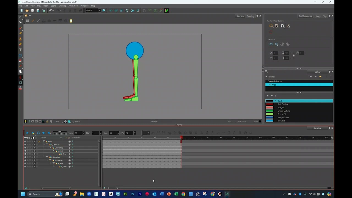Screen dimensions: 352x198
Task: Toggle visibility of the R_Foot layer
Action: [25, 163]
